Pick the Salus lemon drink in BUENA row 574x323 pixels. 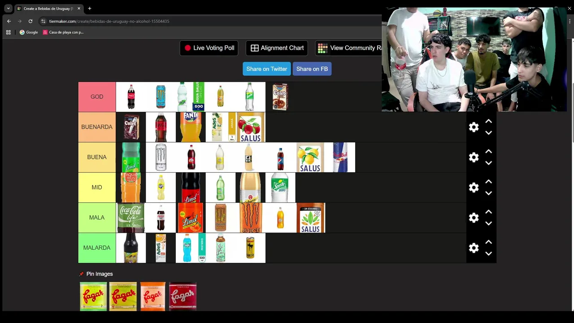point(310,157)
